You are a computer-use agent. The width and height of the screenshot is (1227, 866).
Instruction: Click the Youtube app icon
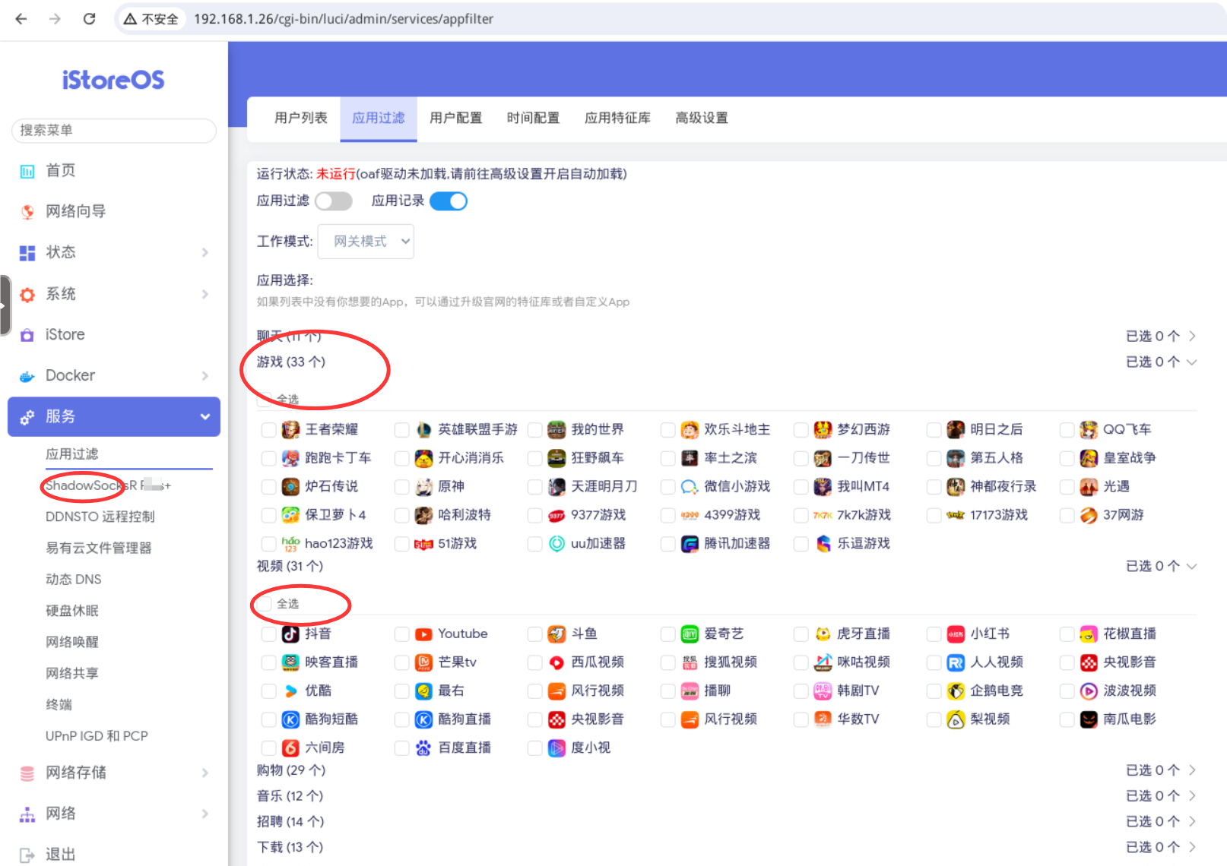423,633
